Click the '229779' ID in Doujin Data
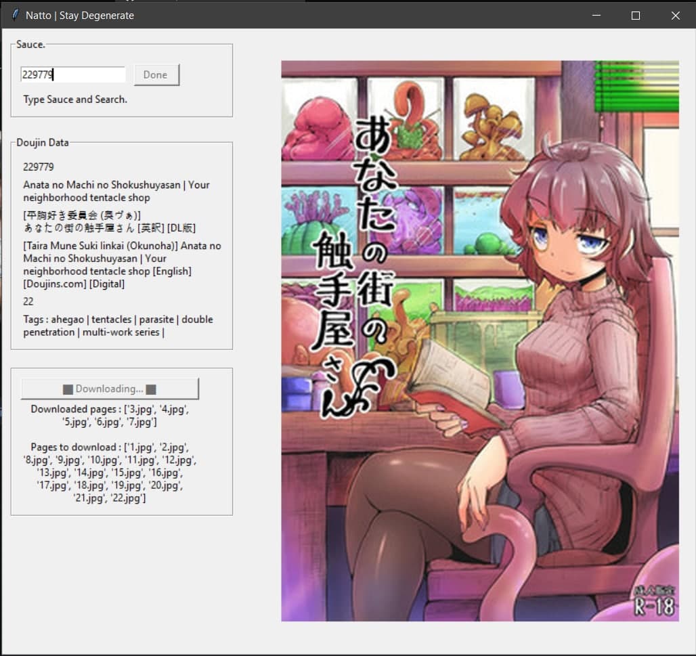The width and height of the screenshot is (696, 656). (x=39, y=167)
